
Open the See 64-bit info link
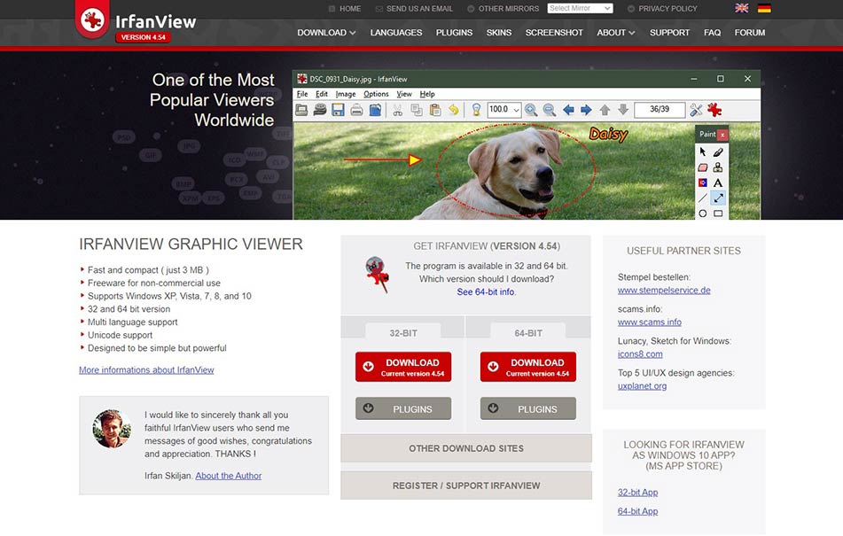click(486, 291)
